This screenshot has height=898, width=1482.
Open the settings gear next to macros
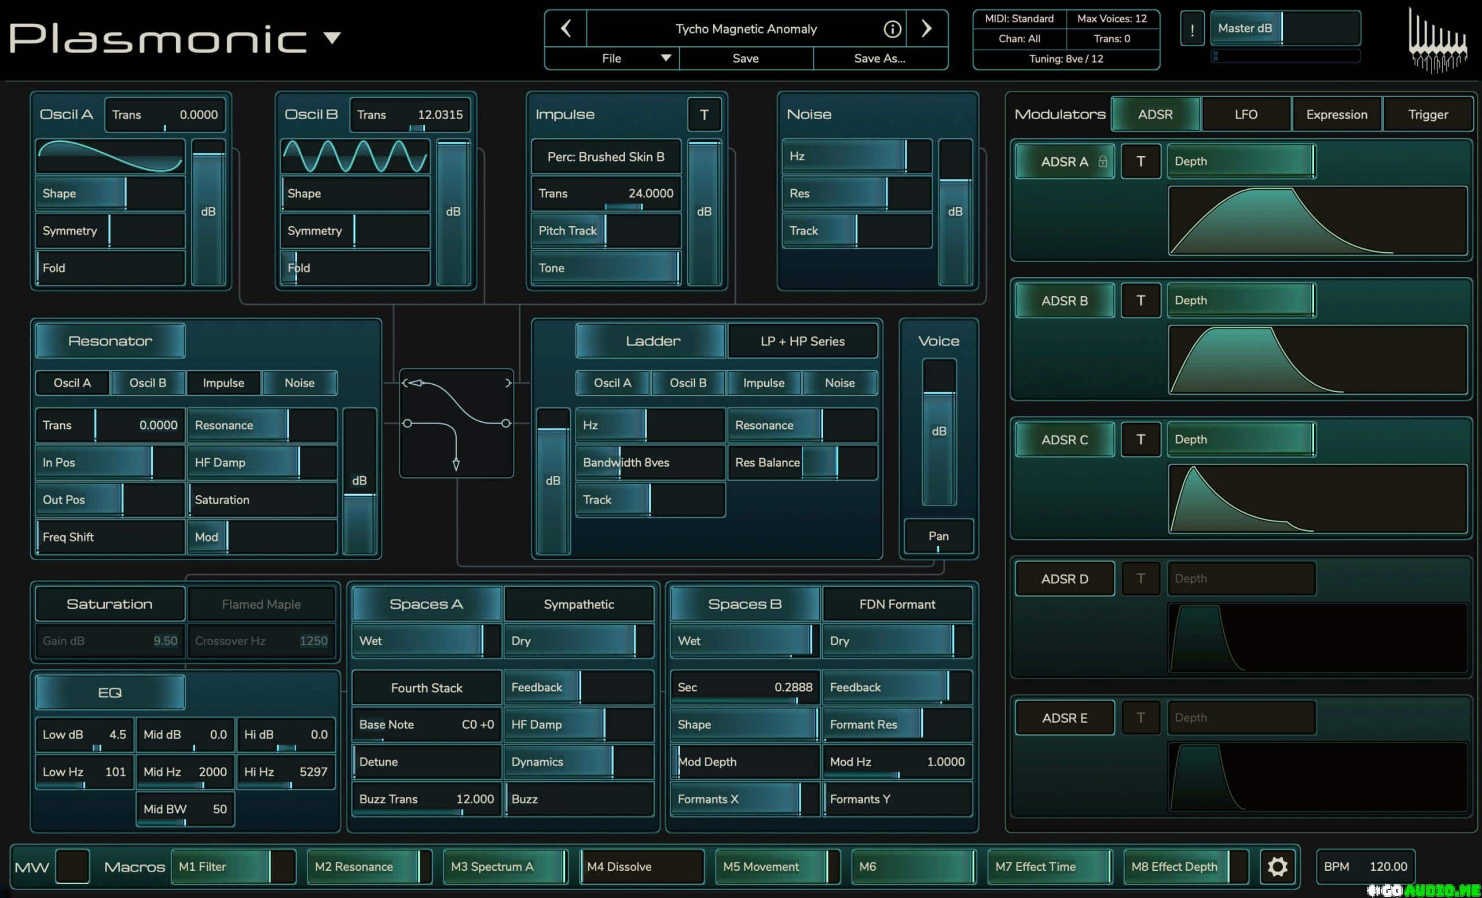1278,866
